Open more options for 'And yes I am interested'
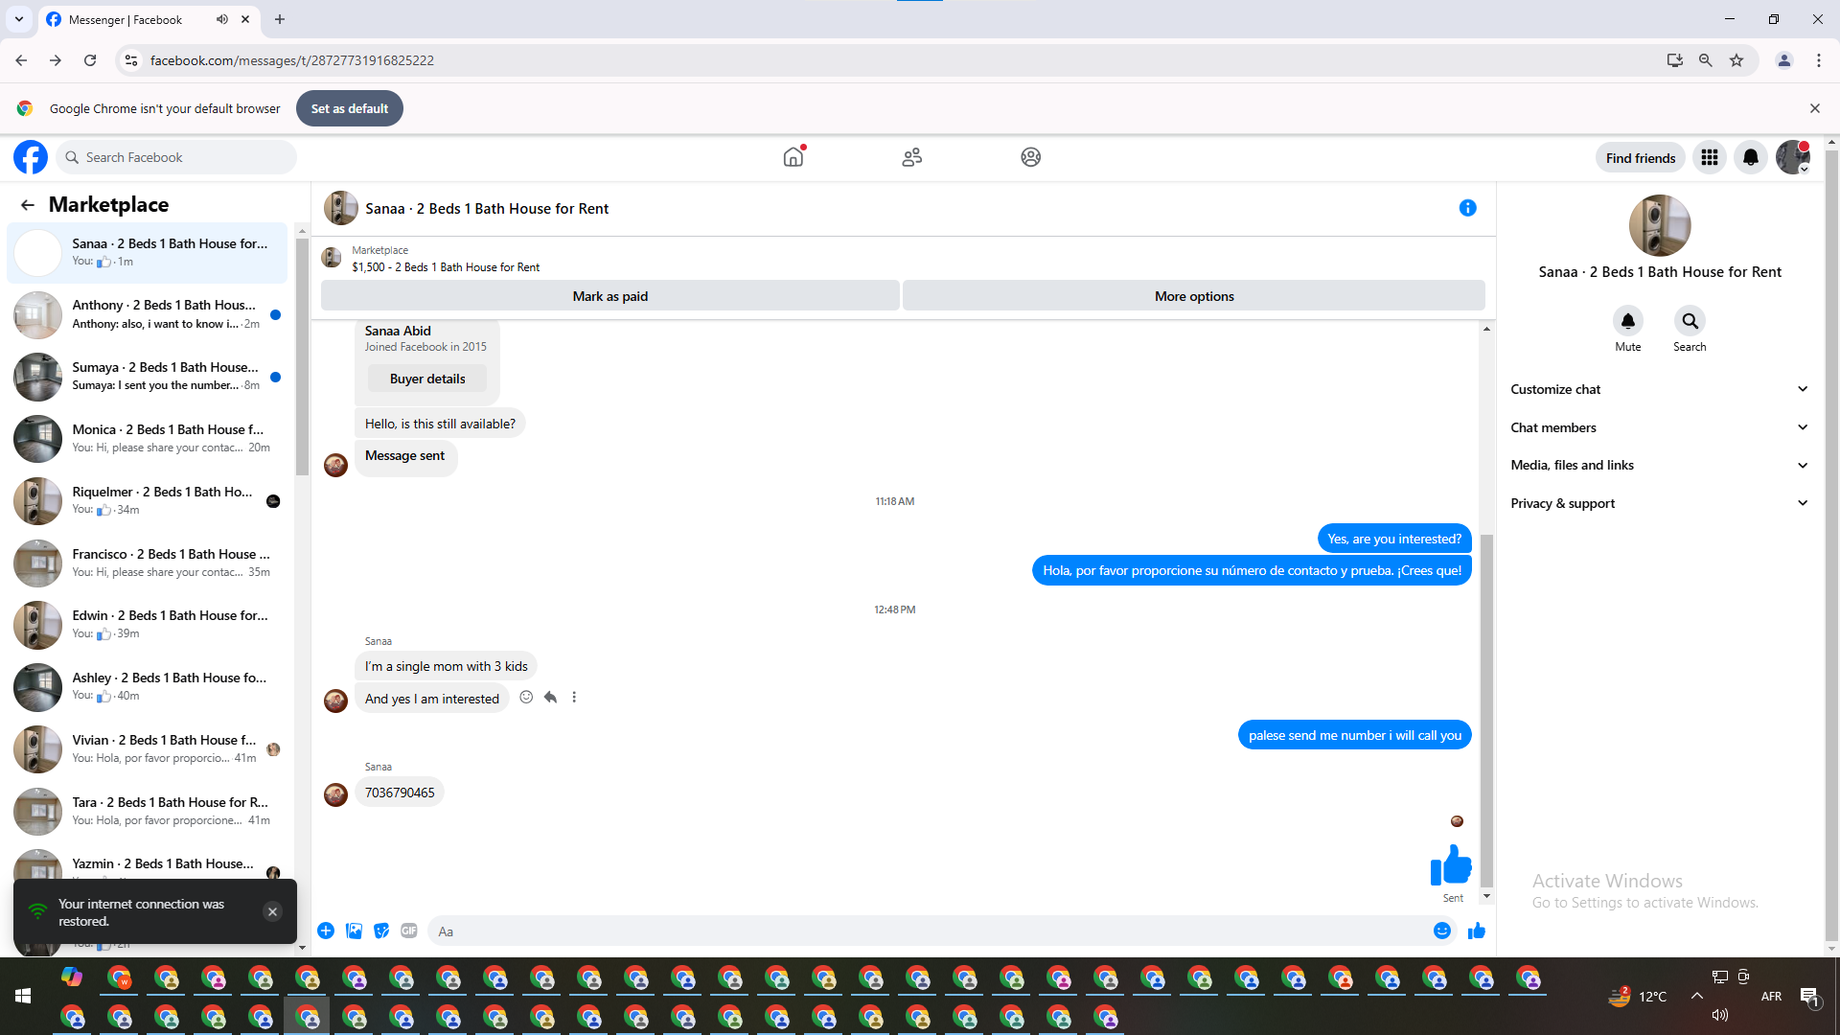Image resolution: width=1840 pixels, height=1035 pixels. (x=574, y=698)
